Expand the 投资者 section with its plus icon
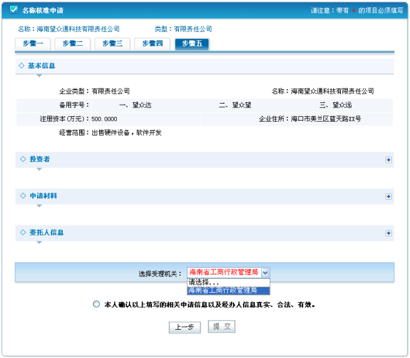The height and width of the screenshot is (358, 410). coord(389,160)
